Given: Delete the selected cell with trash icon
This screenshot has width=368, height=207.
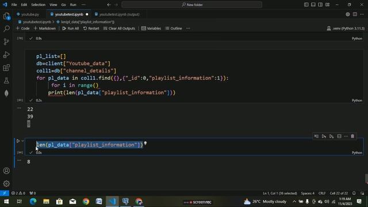Looking at the screenshot, I should (x=352, y=136).
